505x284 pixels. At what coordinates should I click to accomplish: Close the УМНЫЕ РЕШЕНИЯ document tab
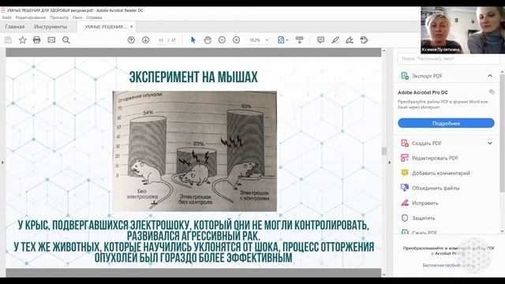(132, 27)
